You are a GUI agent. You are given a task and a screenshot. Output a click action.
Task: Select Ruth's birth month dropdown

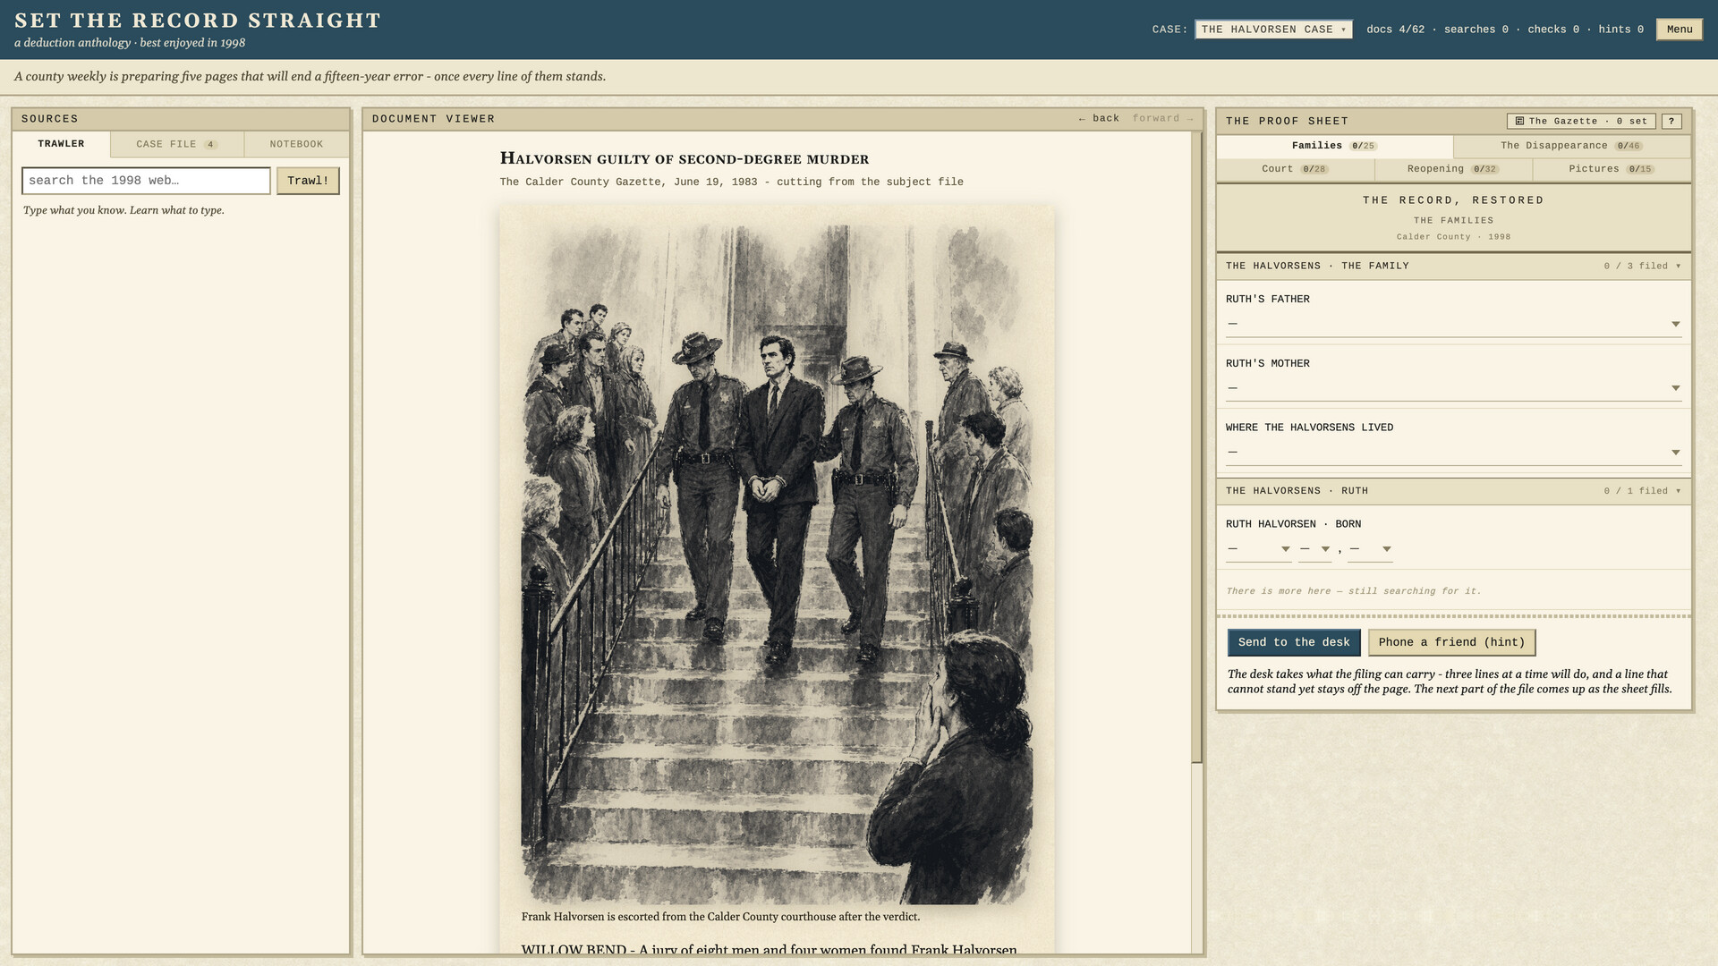point(1258,549)
